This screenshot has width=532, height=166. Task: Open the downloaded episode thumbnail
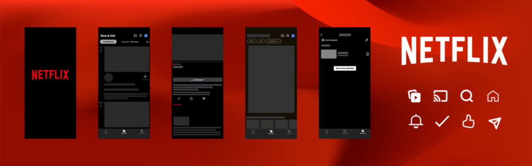pos(329,54)
